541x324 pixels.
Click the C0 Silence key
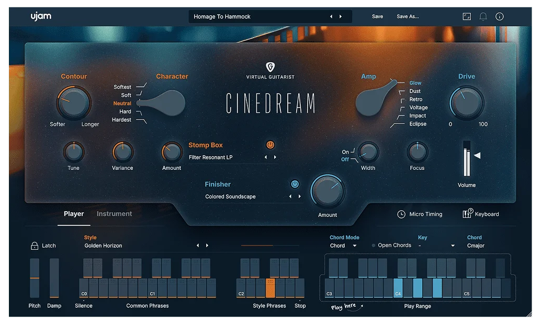pyautogui.click(x=84, y=288)
